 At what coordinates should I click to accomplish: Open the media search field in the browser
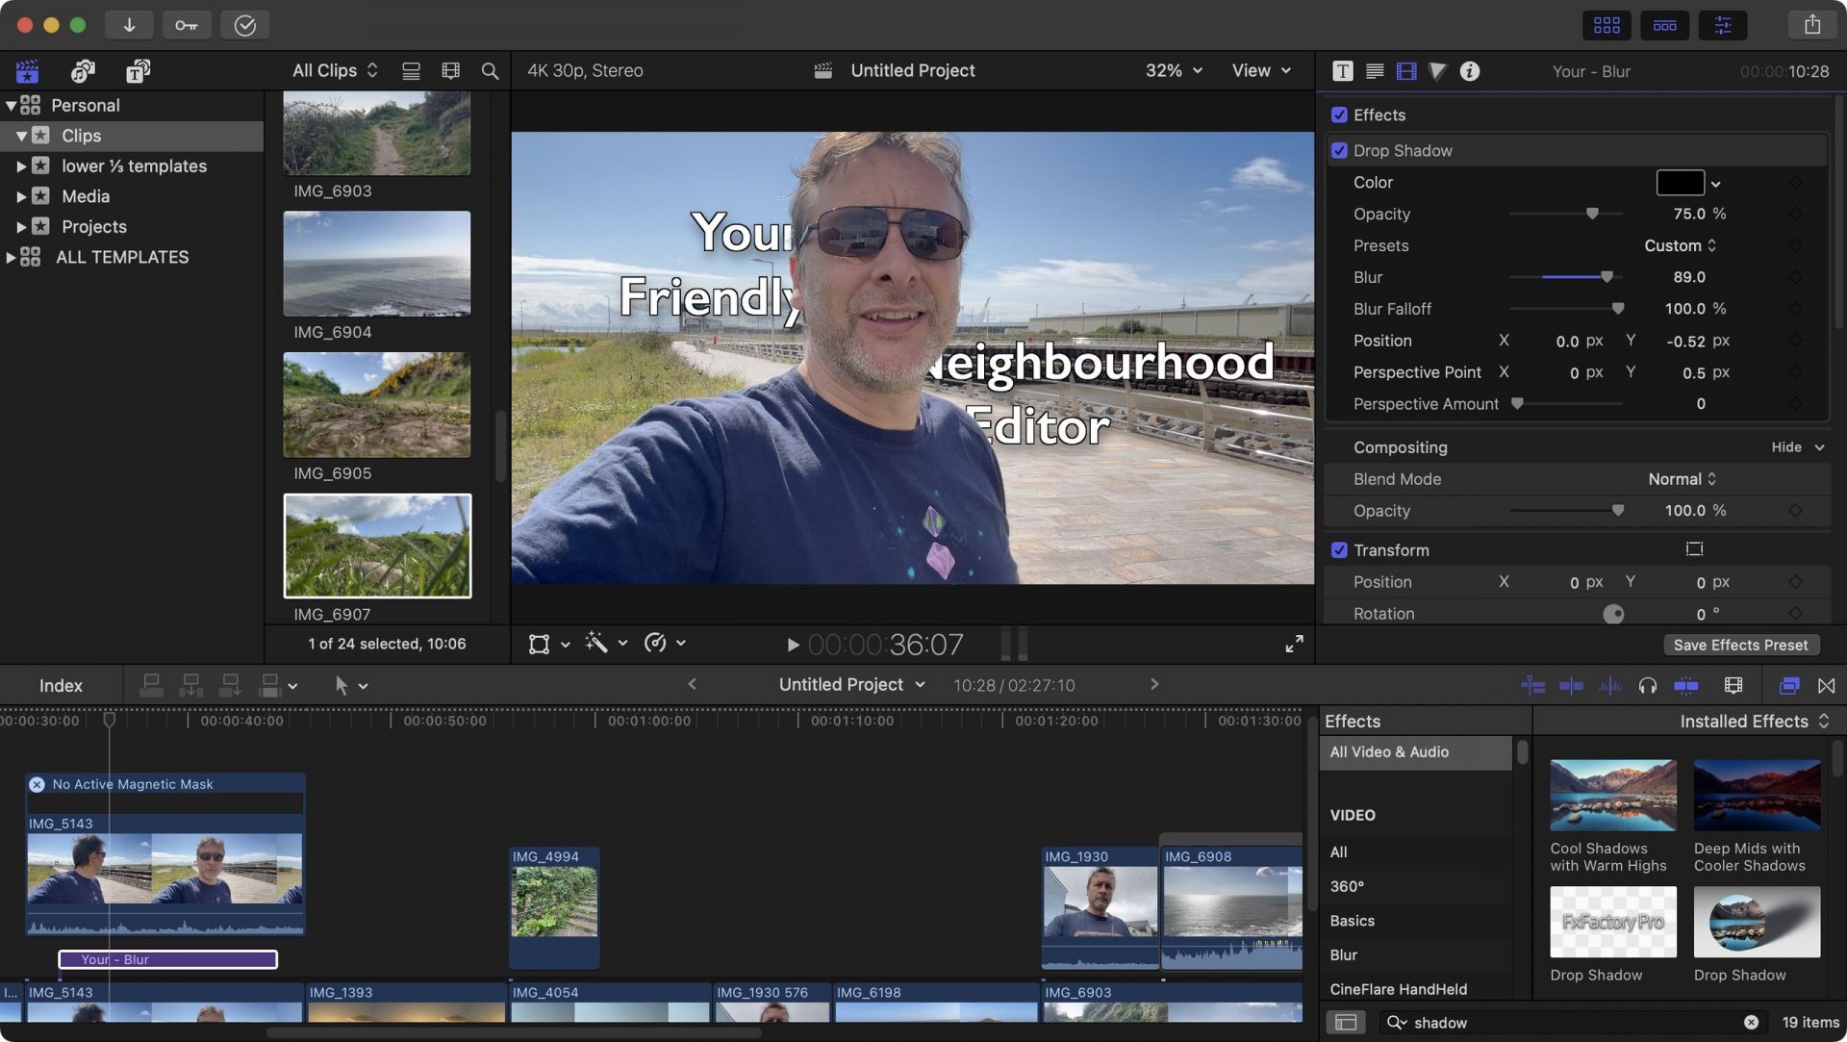point(489,70)
